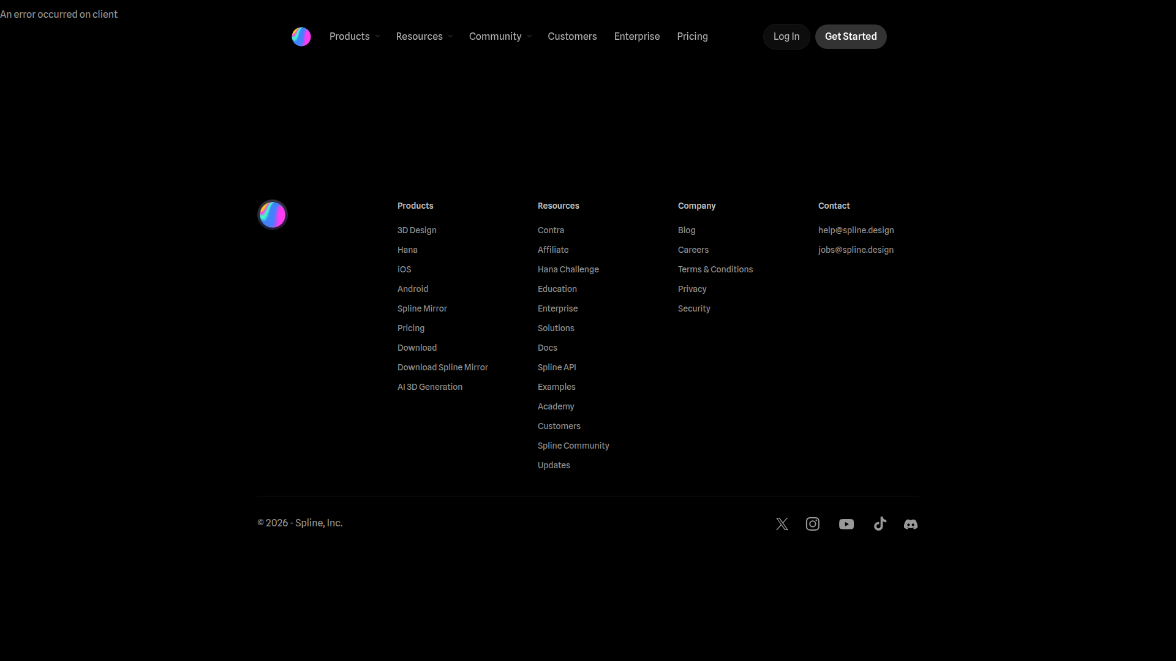The image size is (1176, 661).
Task: Click the Spline logo in the navigation bar
Action: point(301,37)
